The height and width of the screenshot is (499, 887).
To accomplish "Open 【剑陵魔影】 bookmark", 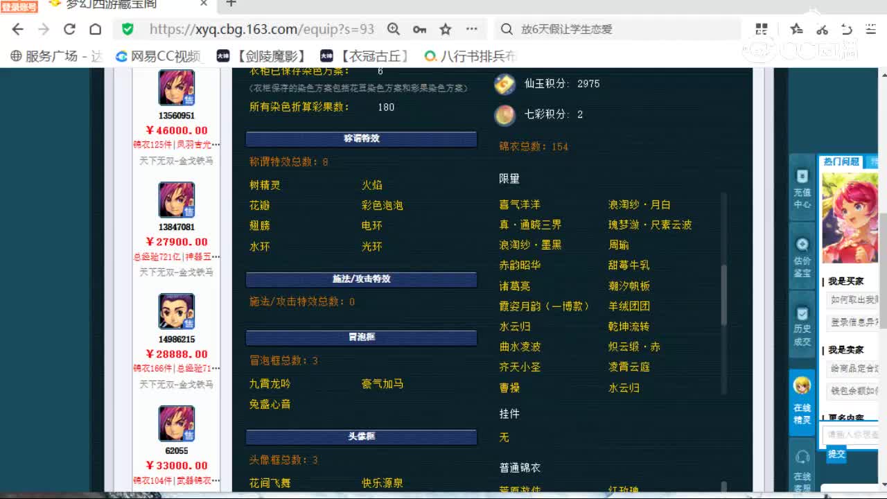I will coord(261,56).
